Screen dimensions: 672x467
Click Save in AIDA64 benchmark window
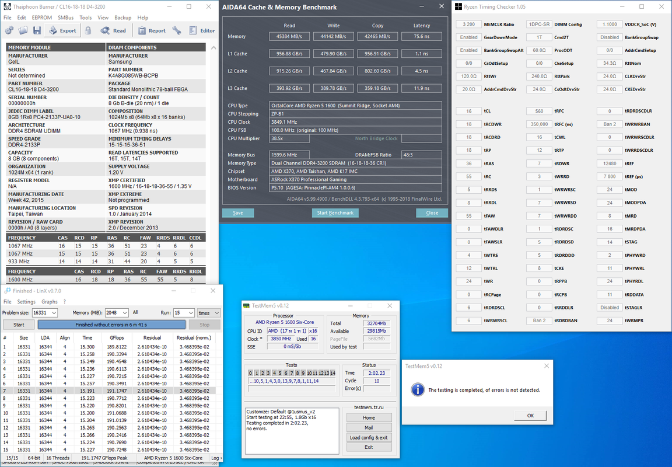coord(238,212)
